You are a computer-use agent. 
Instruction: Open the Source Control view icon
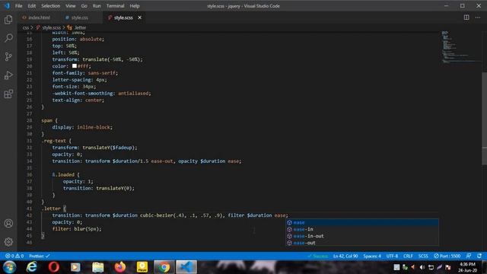tap(8, 56)
